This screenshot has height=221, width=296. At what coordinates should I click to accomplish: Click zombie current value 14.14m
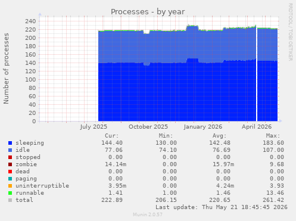pyautogui.click(x=116, y=164)
